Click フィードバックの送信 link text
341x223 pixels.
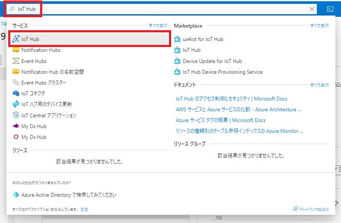[314, 209]
